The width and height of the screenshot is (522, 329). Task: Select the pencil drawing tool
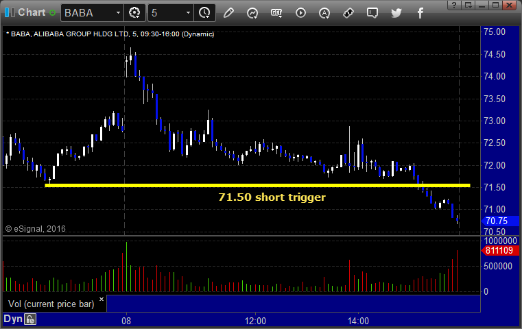(228, 13)
